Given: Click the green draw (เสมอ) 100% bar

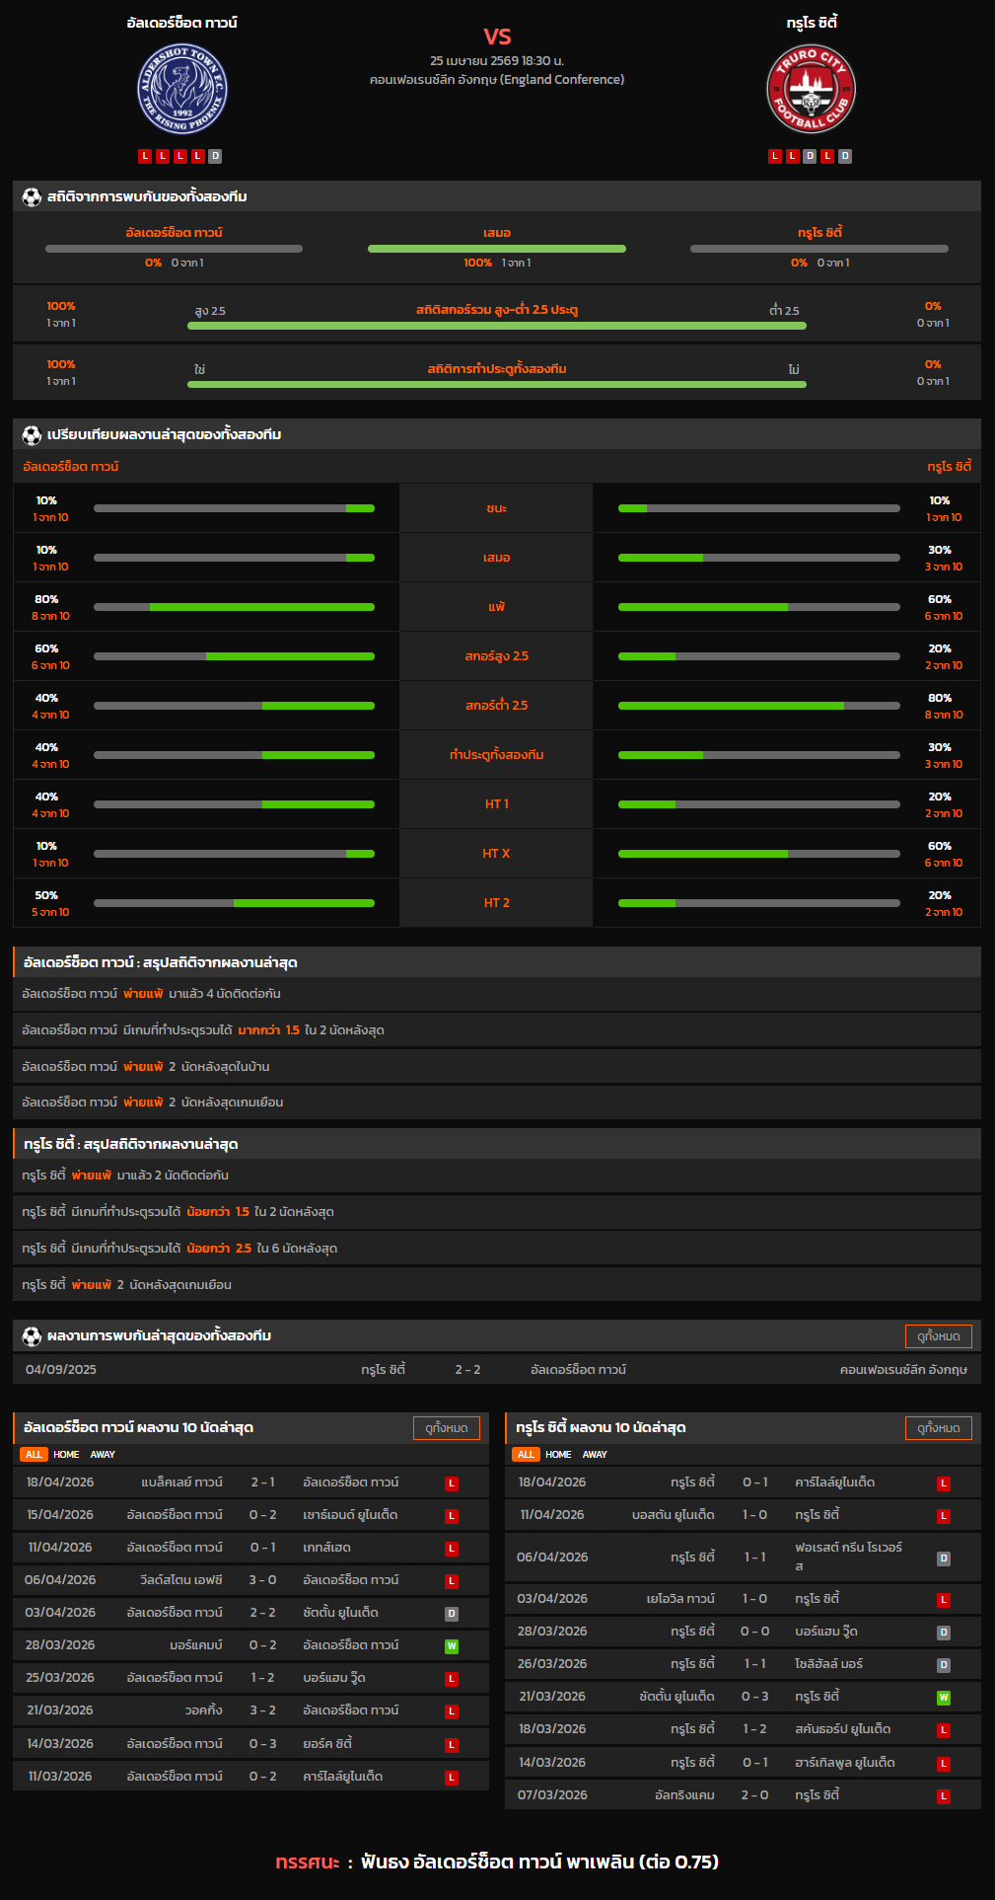Looking at the screenshot, I should (497, 249).
